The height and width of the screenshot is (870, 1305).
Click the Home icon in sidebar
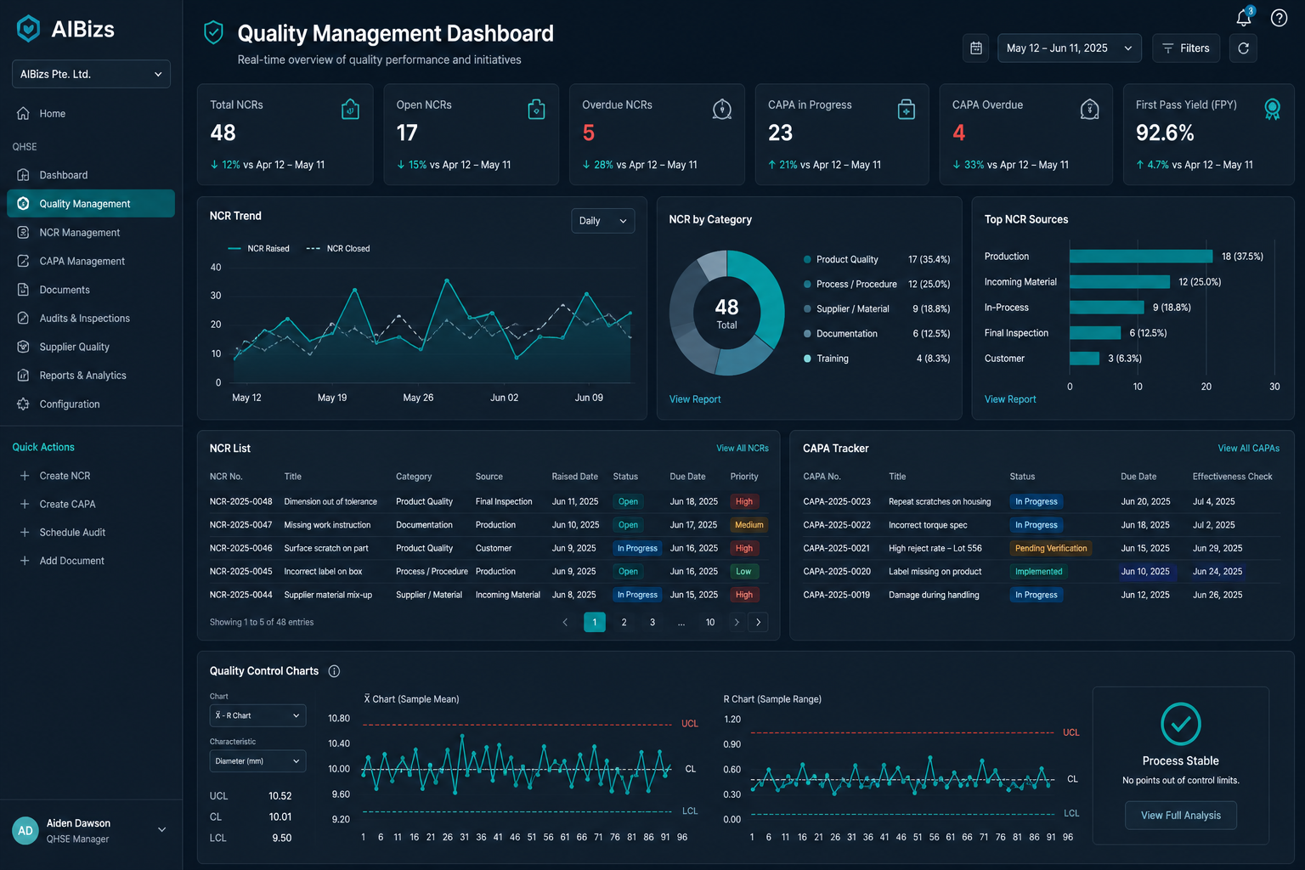click(x=23, y=113)
